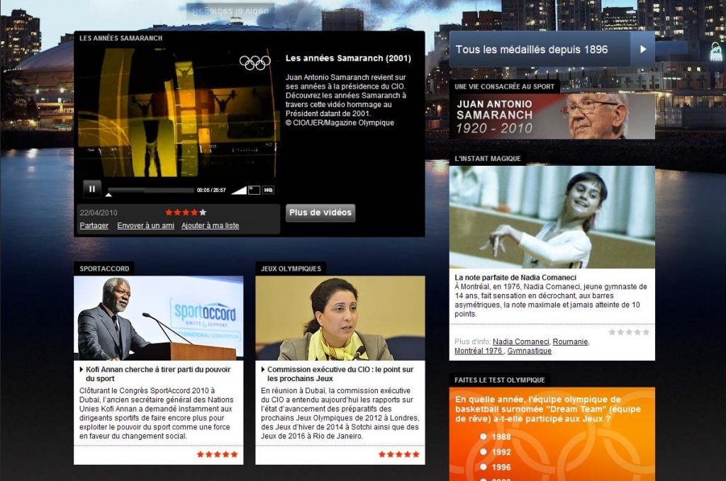Click arrow bullet beside Kofi Annan headline

pyautogui.click(x=82, y=370)
